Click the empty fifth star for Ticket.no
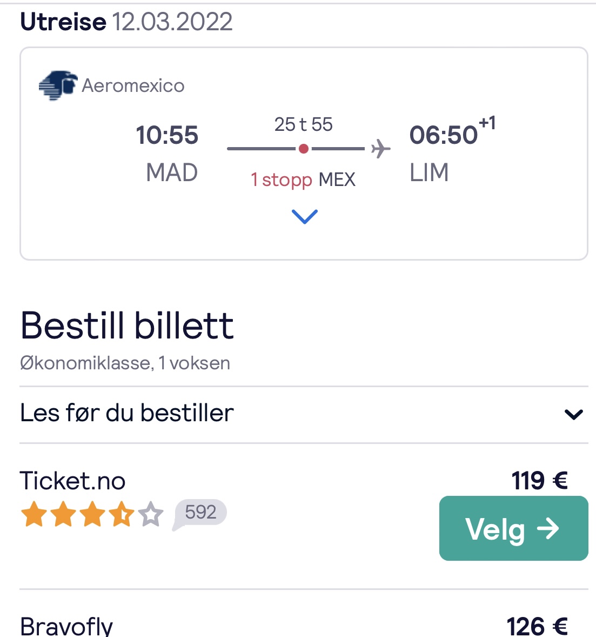 151,514
